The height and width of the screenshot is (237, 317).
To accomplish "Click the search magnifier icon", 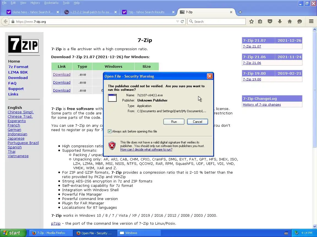I will [x=191, y=21].
